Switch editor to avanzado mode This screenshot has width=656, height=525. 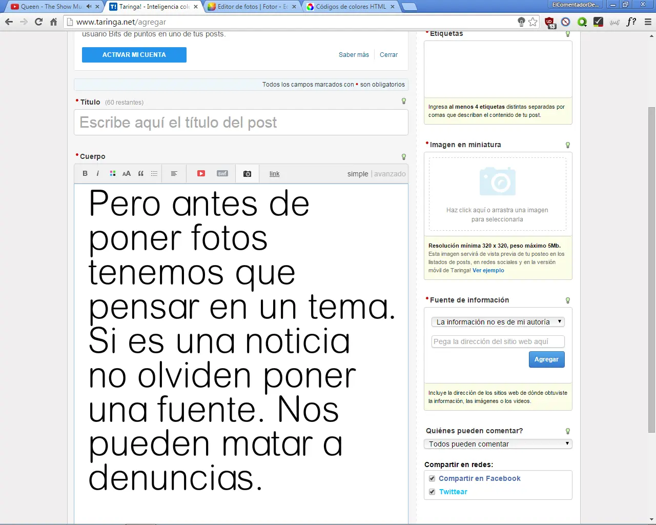390,174
